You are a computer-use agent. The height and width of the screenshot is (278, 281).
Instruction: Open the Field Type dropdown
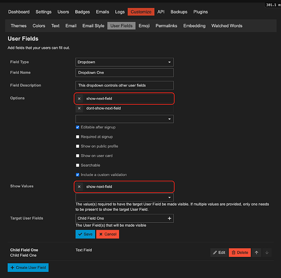pyautogui.click(x=125, y=62)
